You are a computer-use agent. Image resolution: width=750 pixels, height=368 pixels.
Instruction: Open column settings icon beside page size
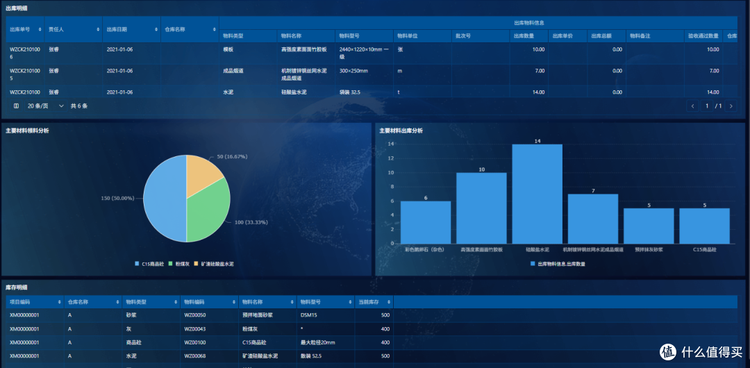(16, 106)
